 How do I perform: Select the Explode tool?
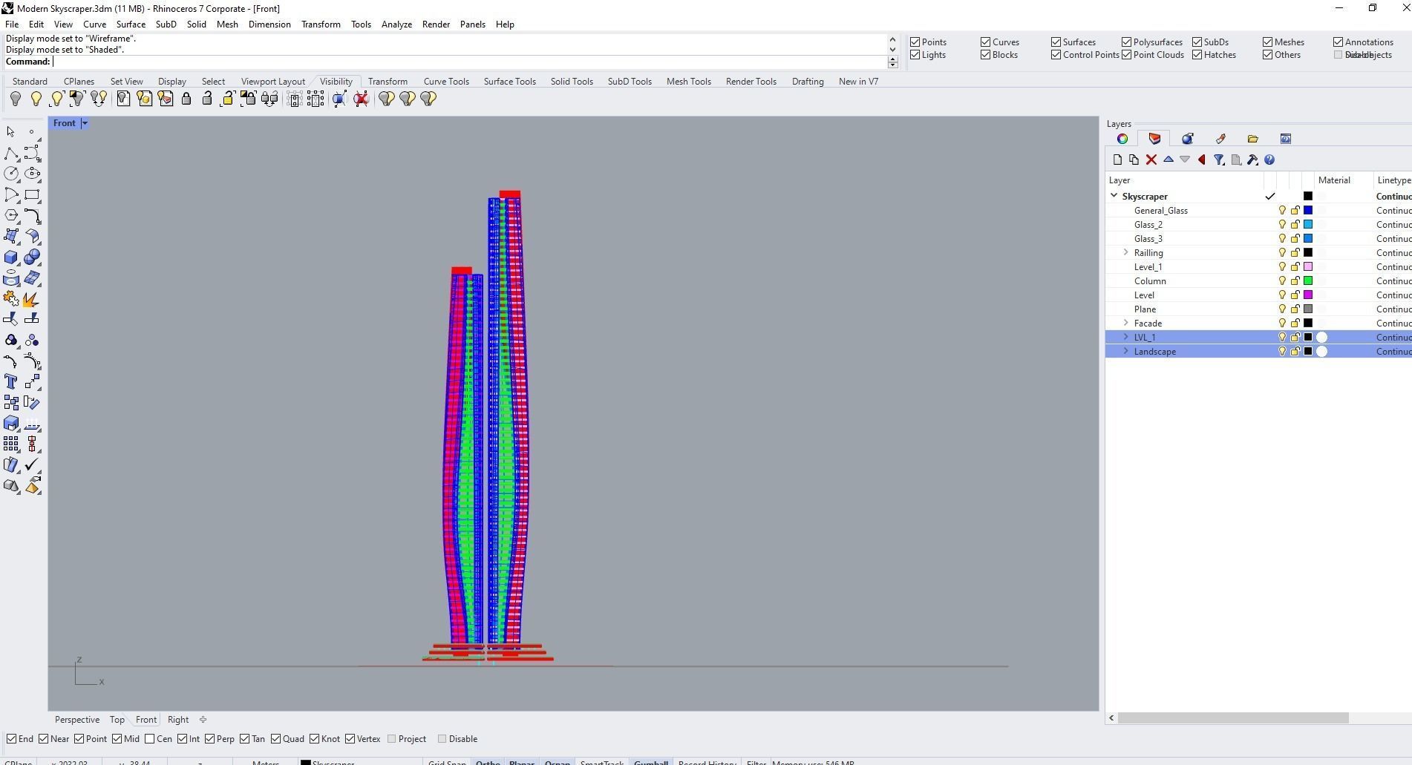[x=32, y=298]
